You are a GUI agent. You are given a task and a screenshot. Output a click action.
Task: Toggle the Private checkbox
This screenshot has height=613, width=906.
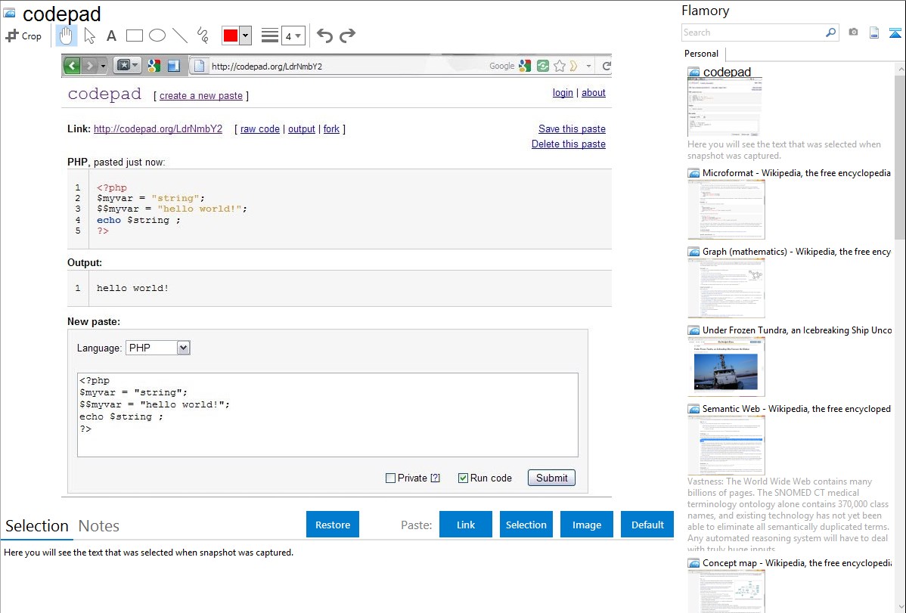point(390,478)
